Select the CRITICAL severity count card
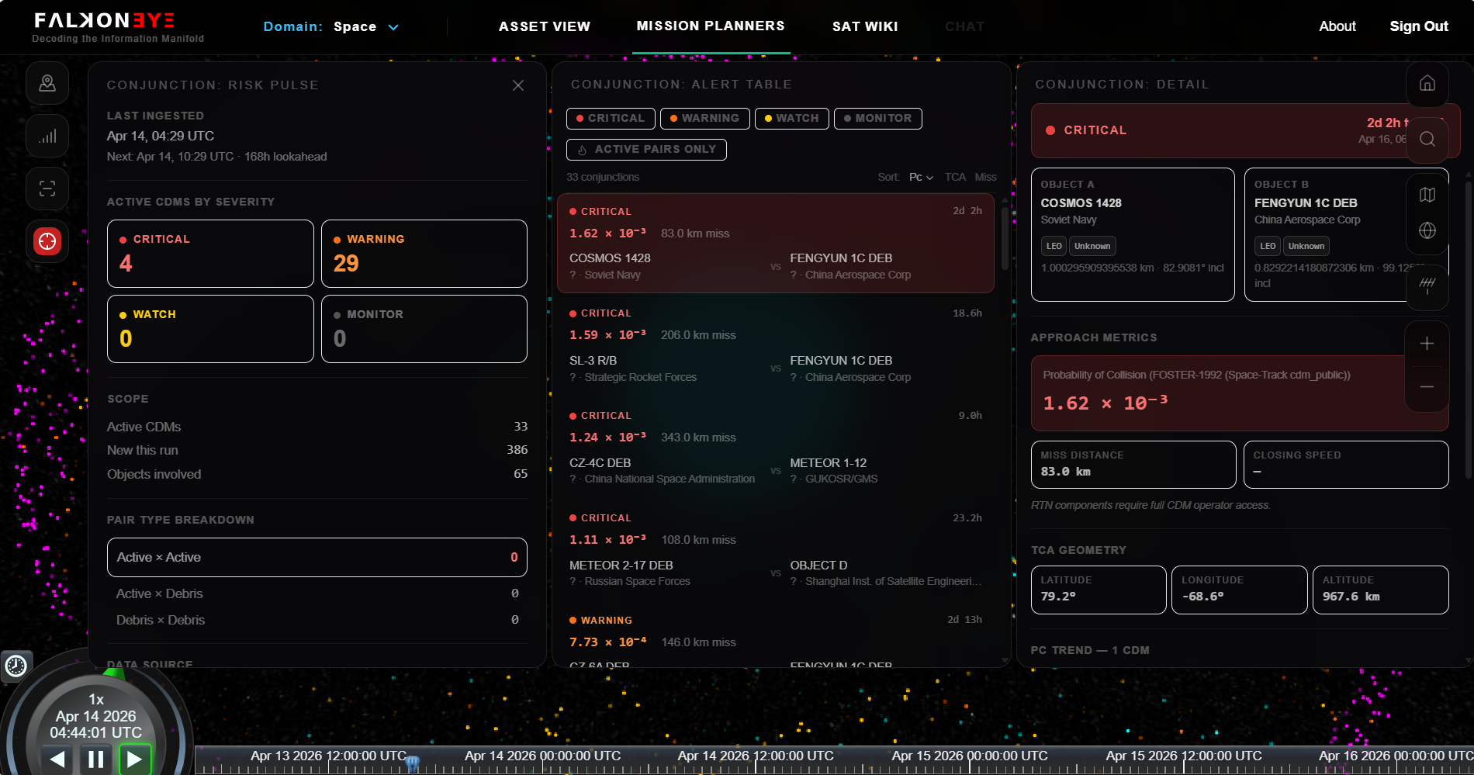This screenshot has width=1474, height=775. tap(210, 254)
